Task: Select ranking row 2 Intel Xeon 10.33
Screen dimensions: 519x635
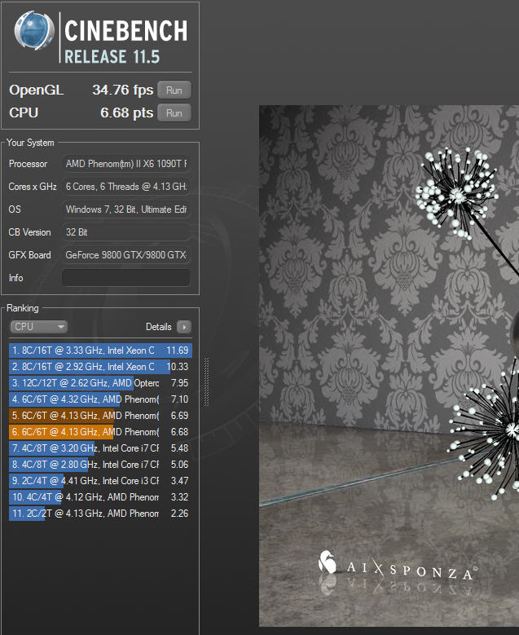Action: click(x=100, y=367)
